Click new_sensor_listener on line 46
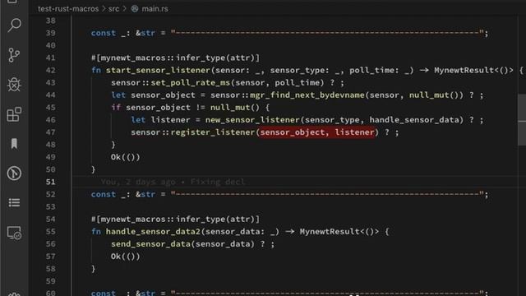The height and width of the screenshot is (296, 526). [x=252, y=120]
